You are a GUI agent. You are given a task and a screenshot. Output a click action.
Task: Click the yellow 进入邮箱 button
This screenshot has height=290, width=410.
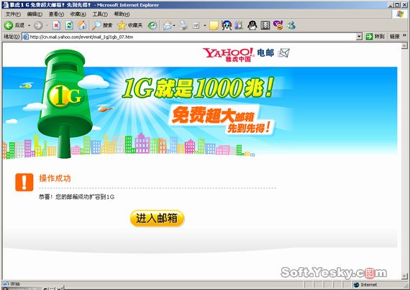pyautogui.click(x=157, y=218)
